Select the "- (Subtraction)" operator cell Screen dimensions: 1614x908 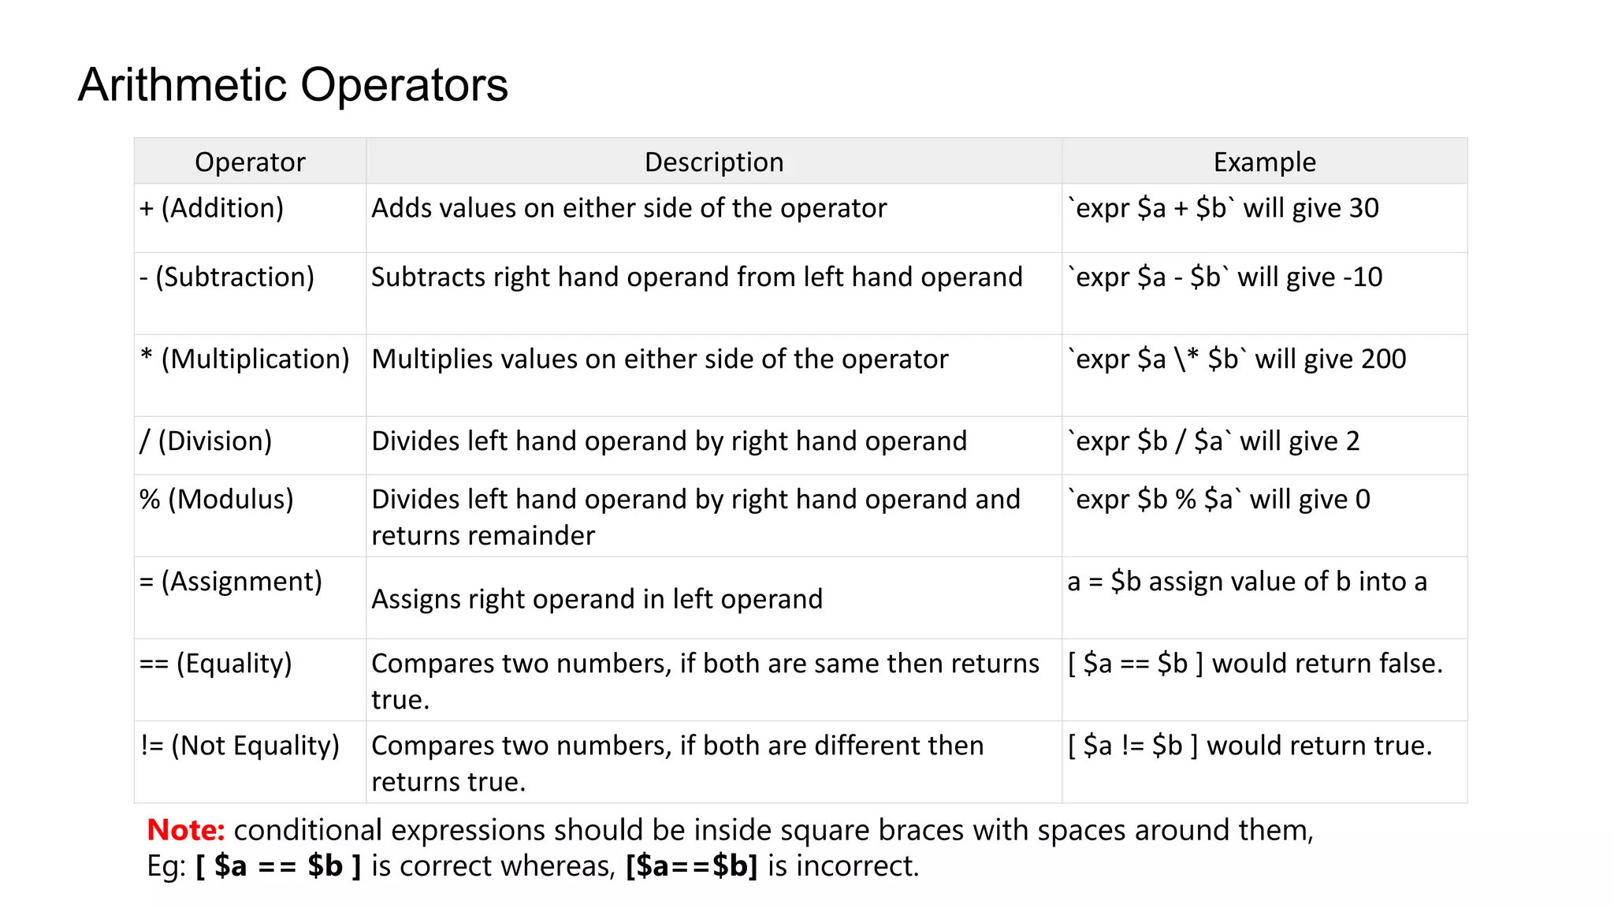click(227, 277)
